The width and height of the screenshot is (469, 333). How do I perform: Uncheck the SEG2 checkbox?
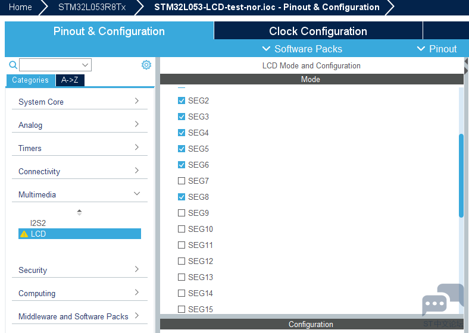182,100
